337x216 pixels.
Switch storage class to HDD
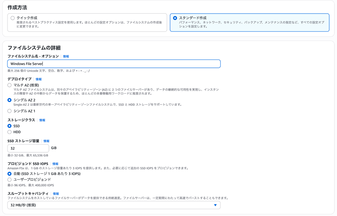(10, 132)
